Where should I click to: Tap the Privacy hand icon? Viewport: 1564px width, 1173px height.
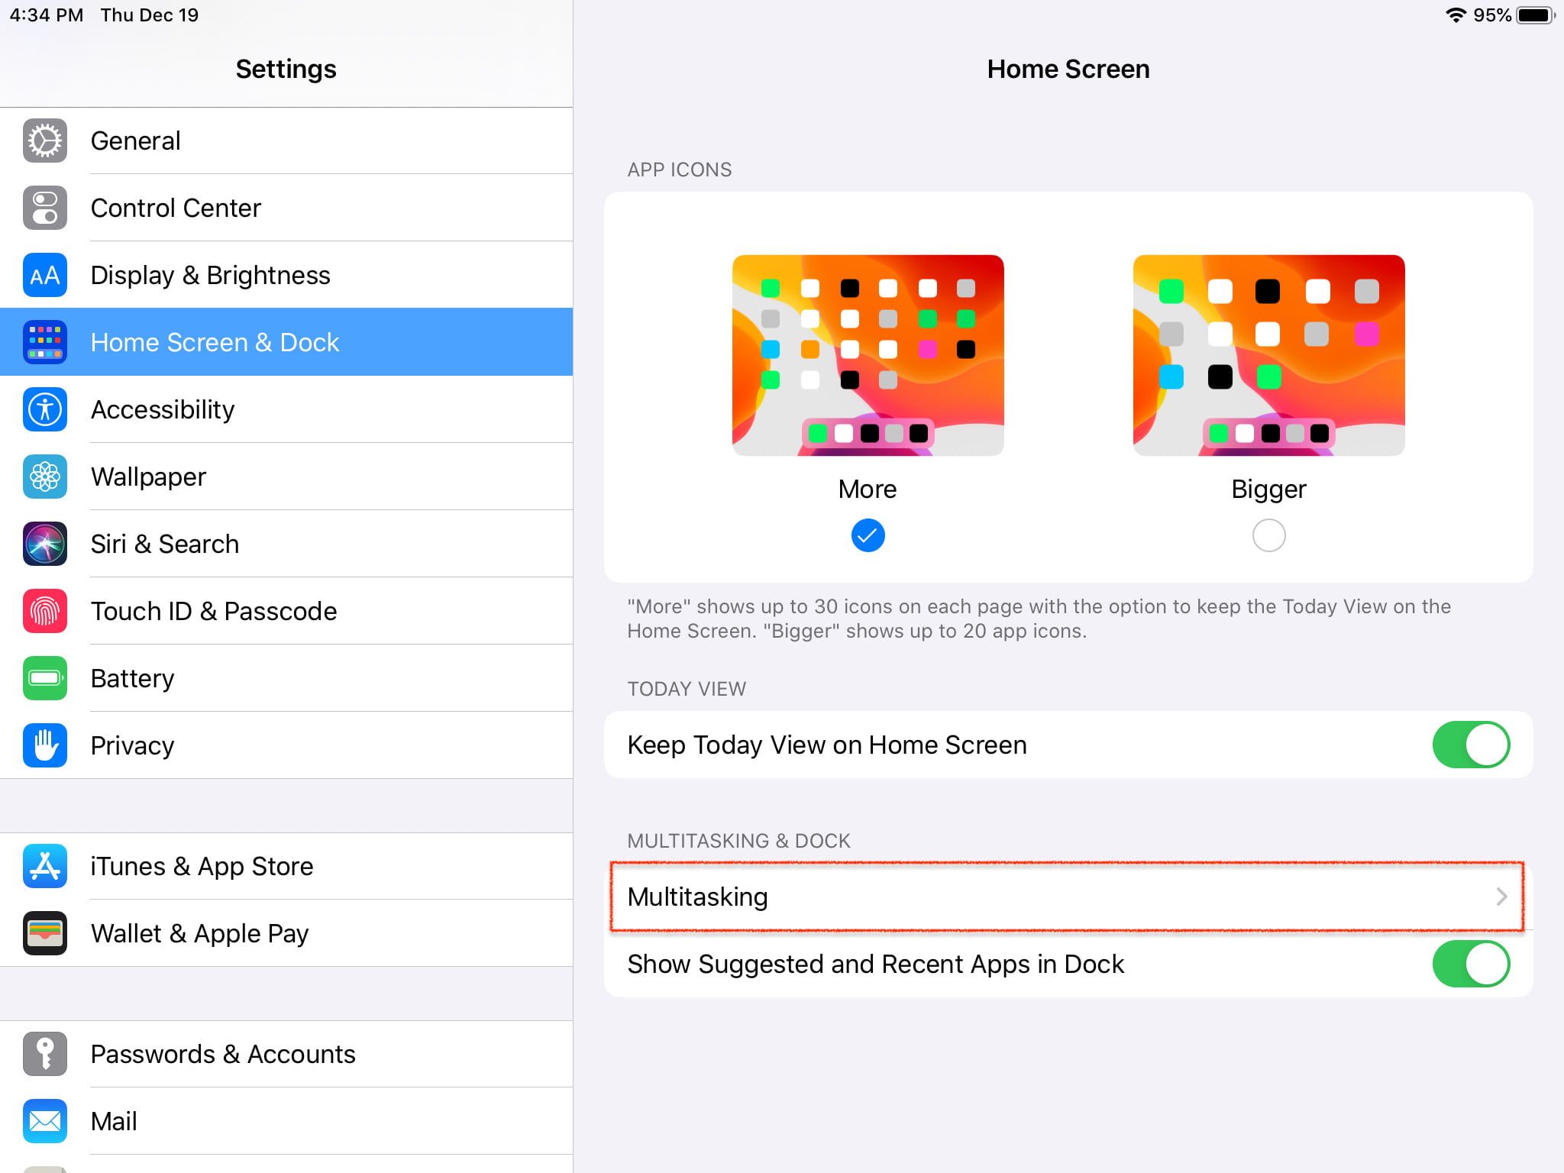[45, 745]
